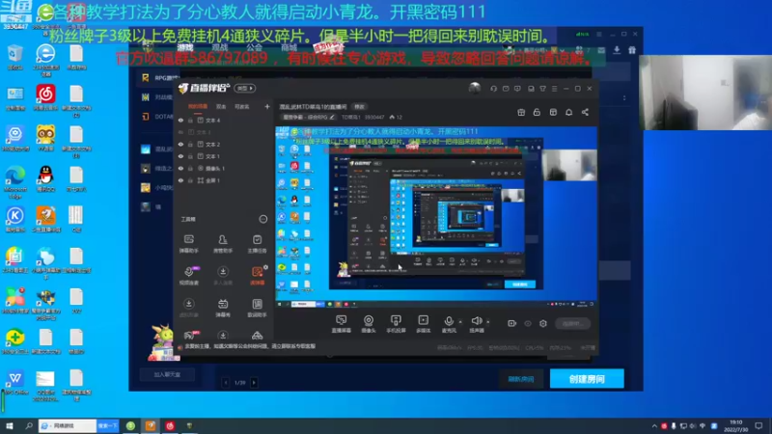
Task: Open the Windows Start menu
Action: pos(9,425)
